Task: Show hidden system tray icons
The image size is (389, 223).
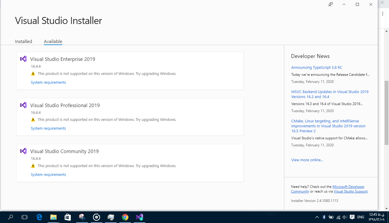Action: [x=317, y=217]
